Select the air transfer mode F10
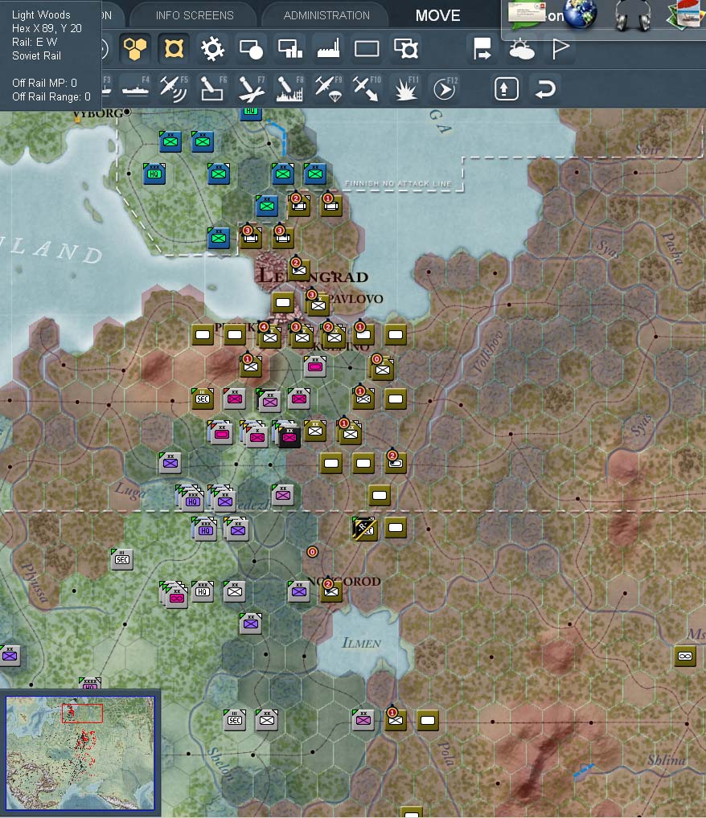Viewport: 706px width, 818px height. [x=367, y=88]
